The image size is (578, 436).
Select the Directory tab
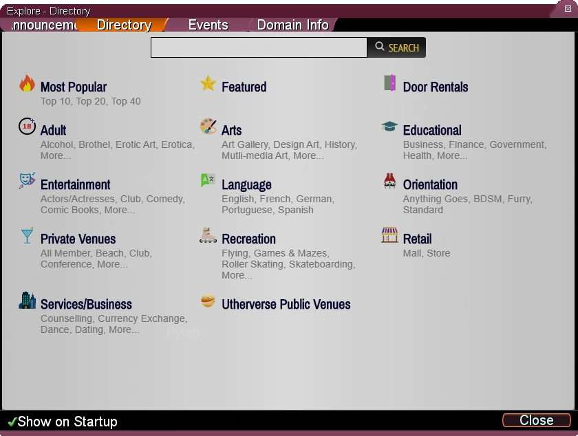pyautogui.click(x=124, y=25)
